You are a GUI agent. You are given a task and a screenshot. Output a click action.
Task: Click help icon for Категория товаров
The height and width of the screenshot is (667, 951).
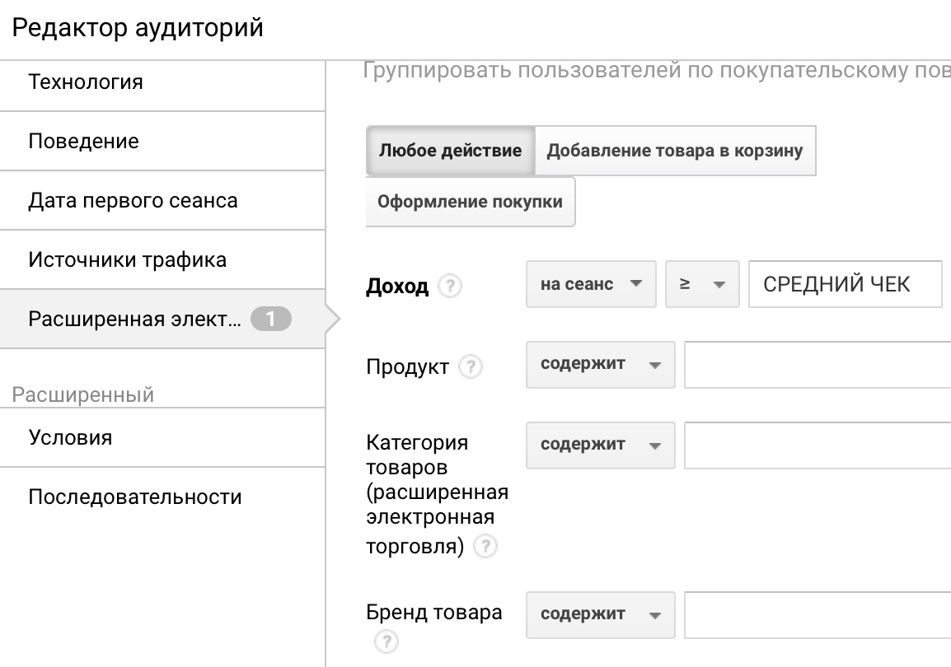pyautogui.click(x=486, y=546)
